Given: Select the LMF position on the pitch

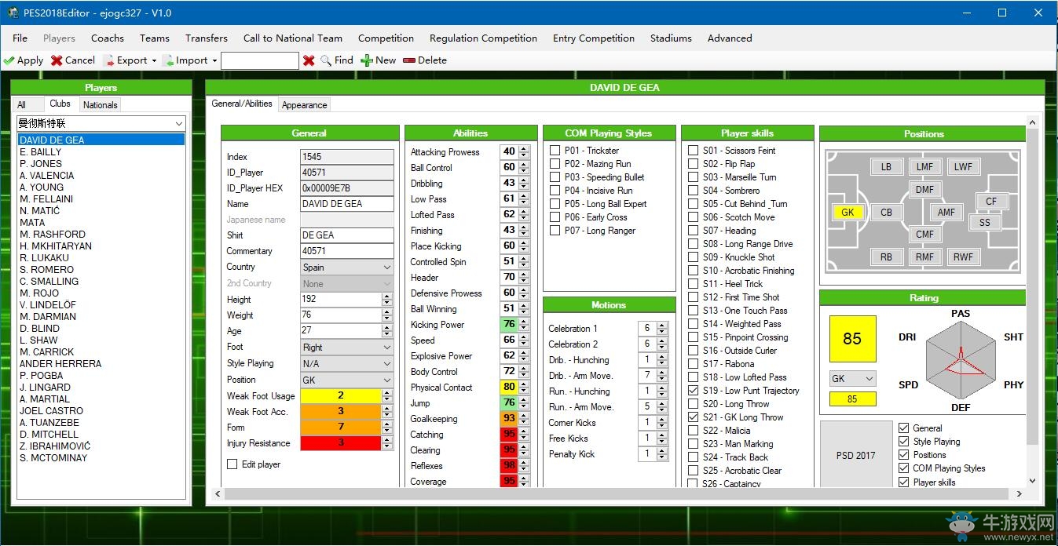Looking at the screenshot, I should tap(924, 167).
